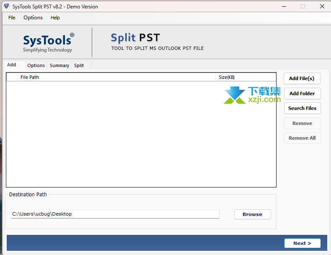Switch to the Options tab

(x=36, y=65)
